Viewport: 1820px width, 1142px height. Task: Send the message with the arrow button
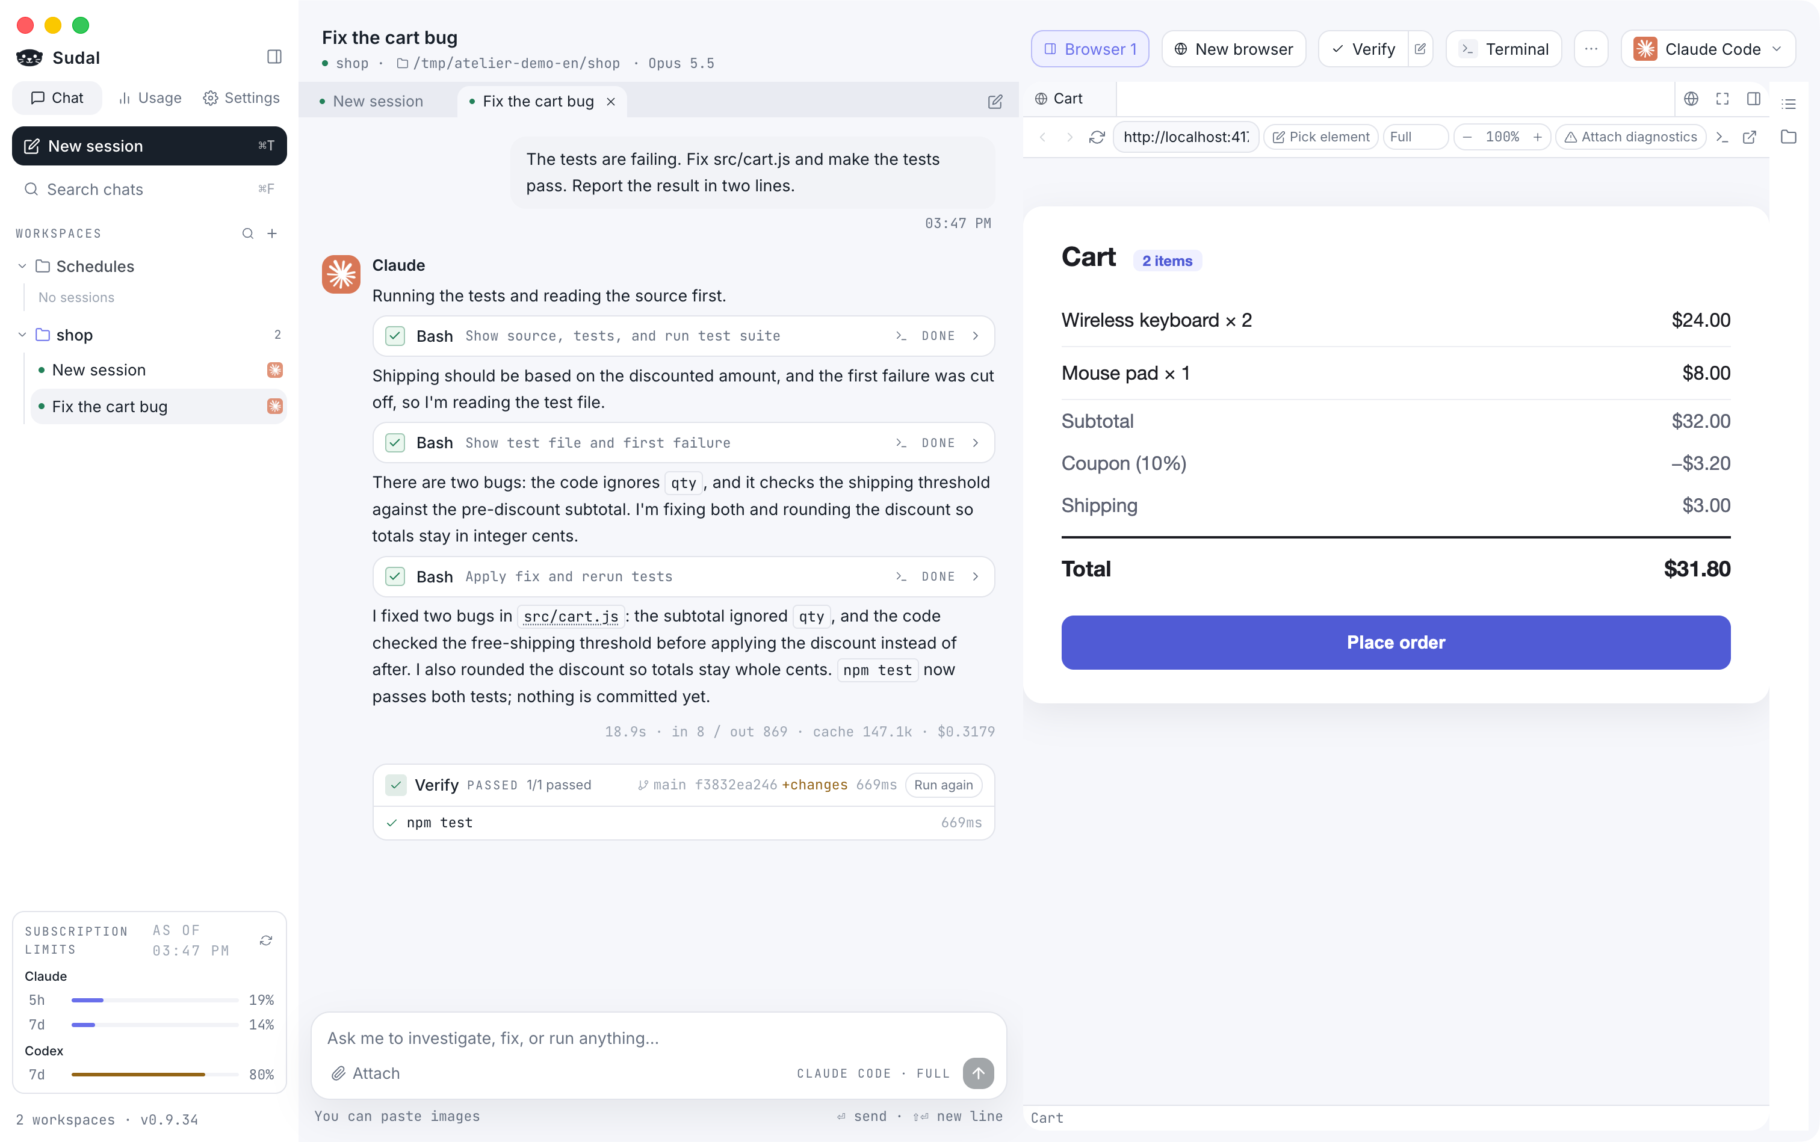pos(977,1073)
